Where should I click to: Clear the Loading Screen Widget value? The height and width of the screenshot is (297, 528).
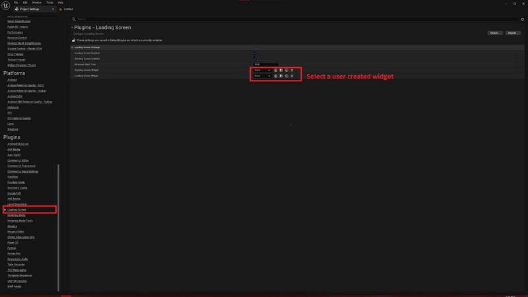click(292, 76)
